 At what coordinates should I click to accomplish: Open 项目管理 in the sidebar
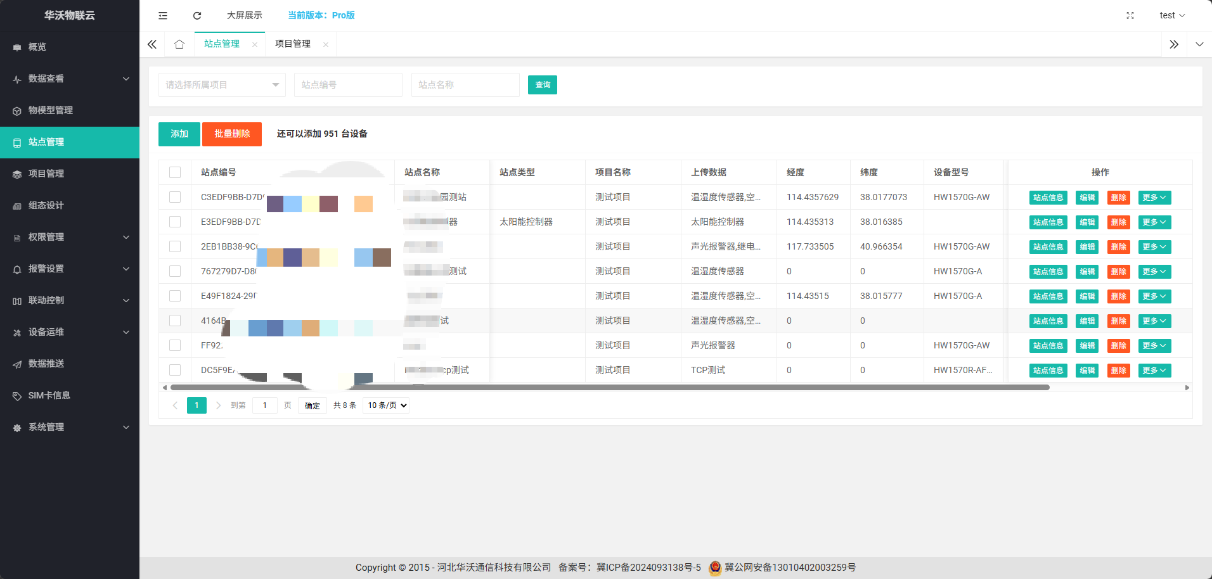[46, 174]
